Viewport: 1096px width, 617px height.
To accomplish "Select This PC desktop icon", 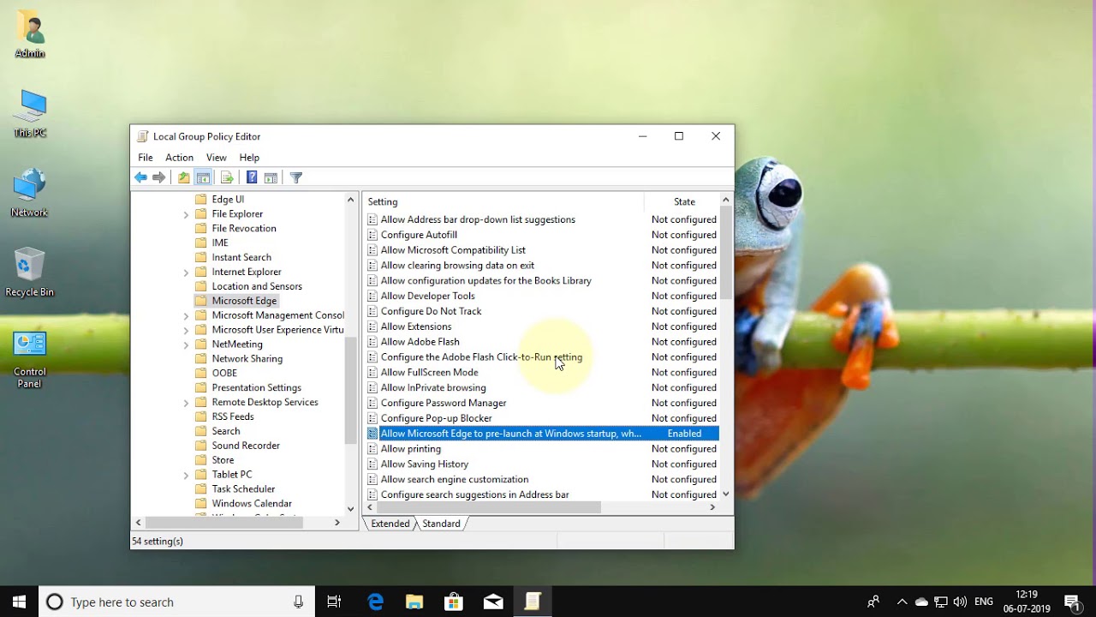I will tap(30, 113).
